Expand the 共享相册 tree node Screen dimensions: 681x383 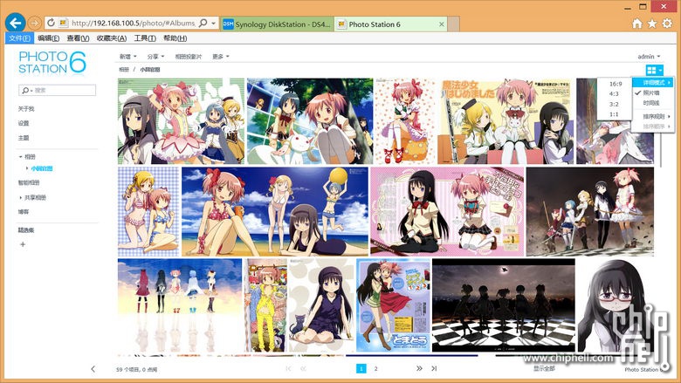[20, 197]
